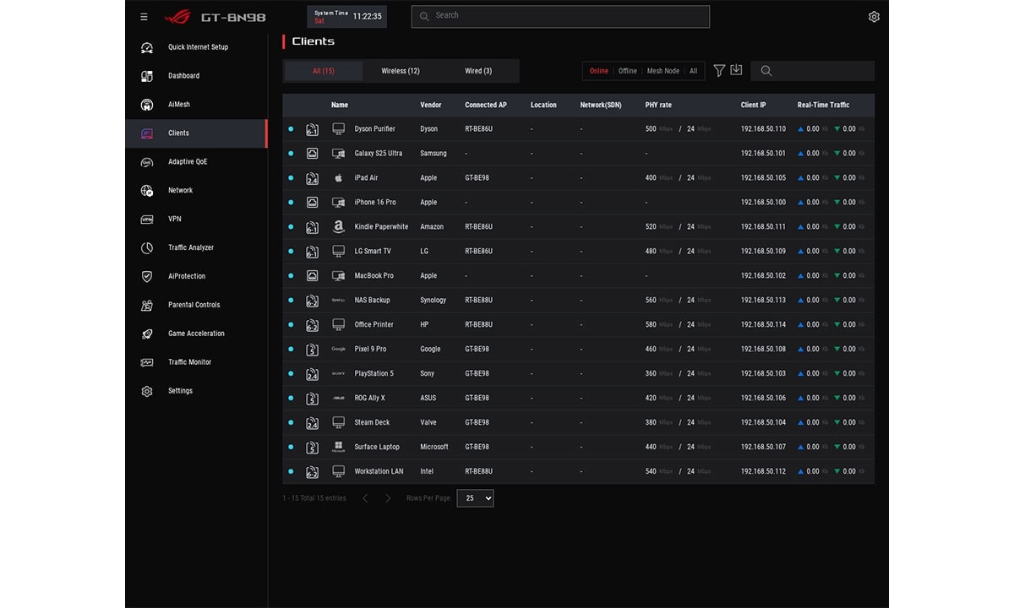
Task: Select the Offline status filter
Action: pyautogui.click(x=628, y=71)
